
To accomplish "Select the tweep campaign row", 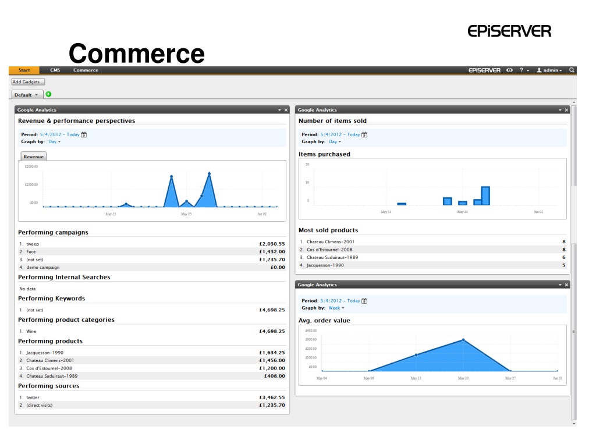I will point(152,244).
